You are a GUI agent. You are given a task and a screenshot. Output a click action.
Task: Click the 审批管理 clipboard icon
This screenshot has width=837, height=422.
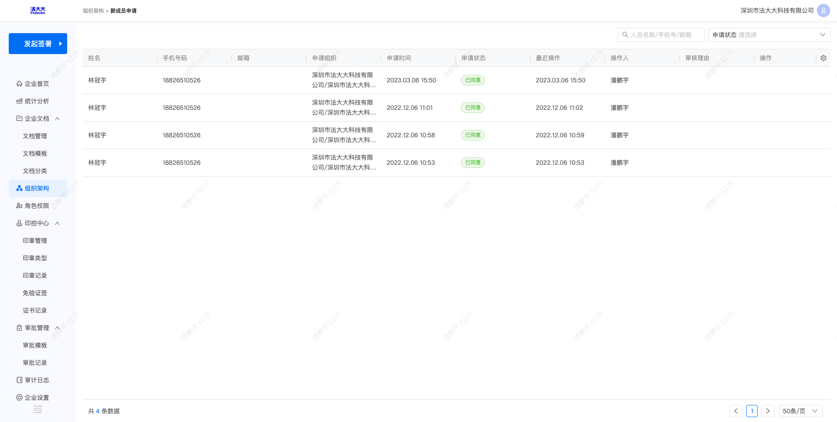19,328
